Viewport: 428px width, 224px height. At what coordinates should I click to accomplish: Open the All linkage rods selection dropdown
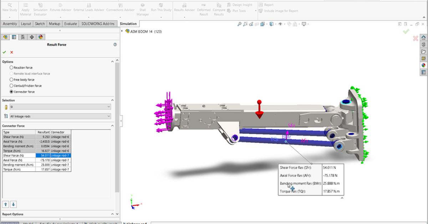point(57,116)
